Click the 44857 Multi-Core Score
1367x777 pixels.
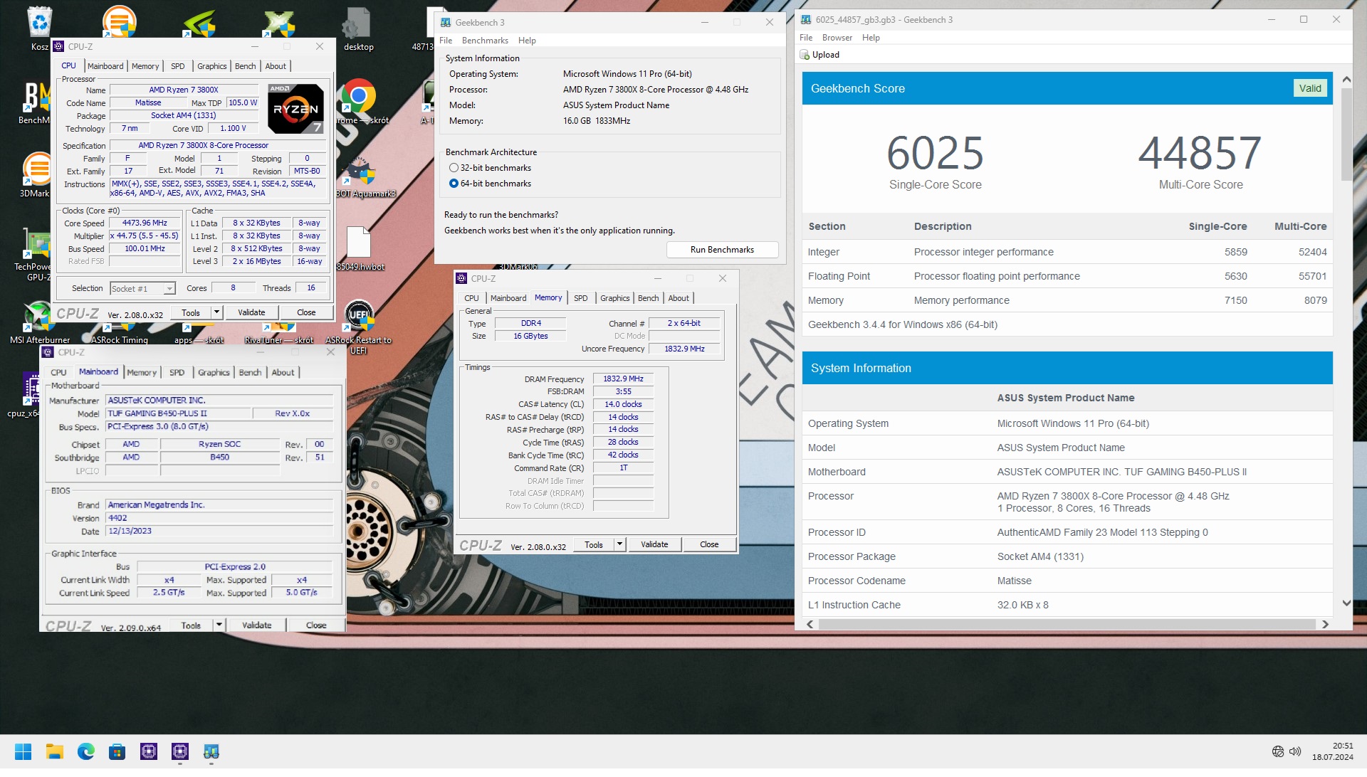(1200, 154)
